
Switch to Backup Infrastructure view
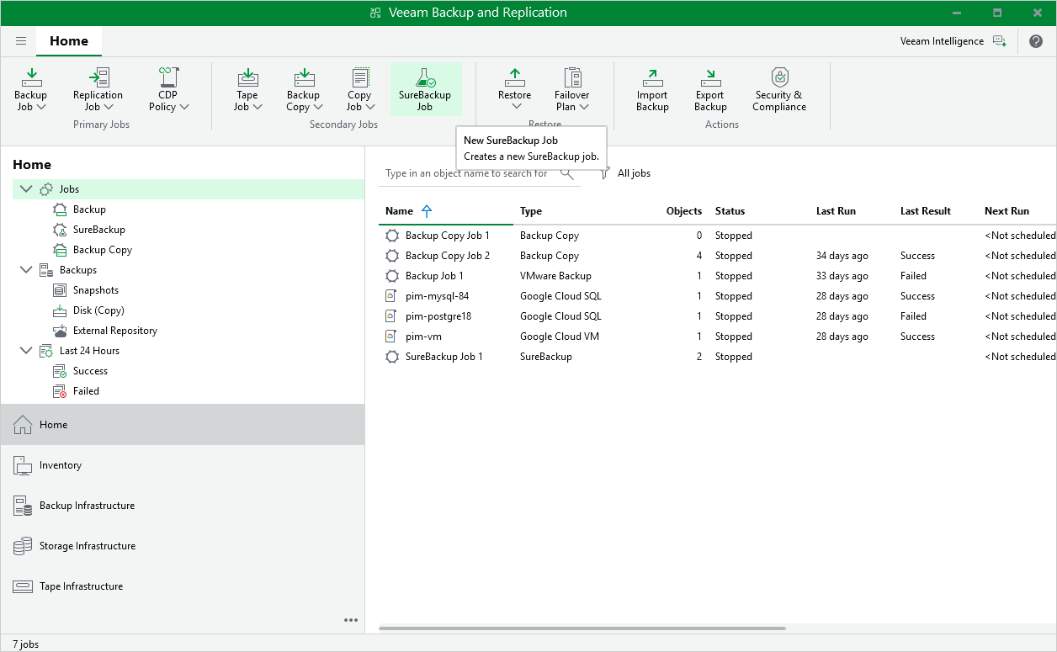pos(87,506)
